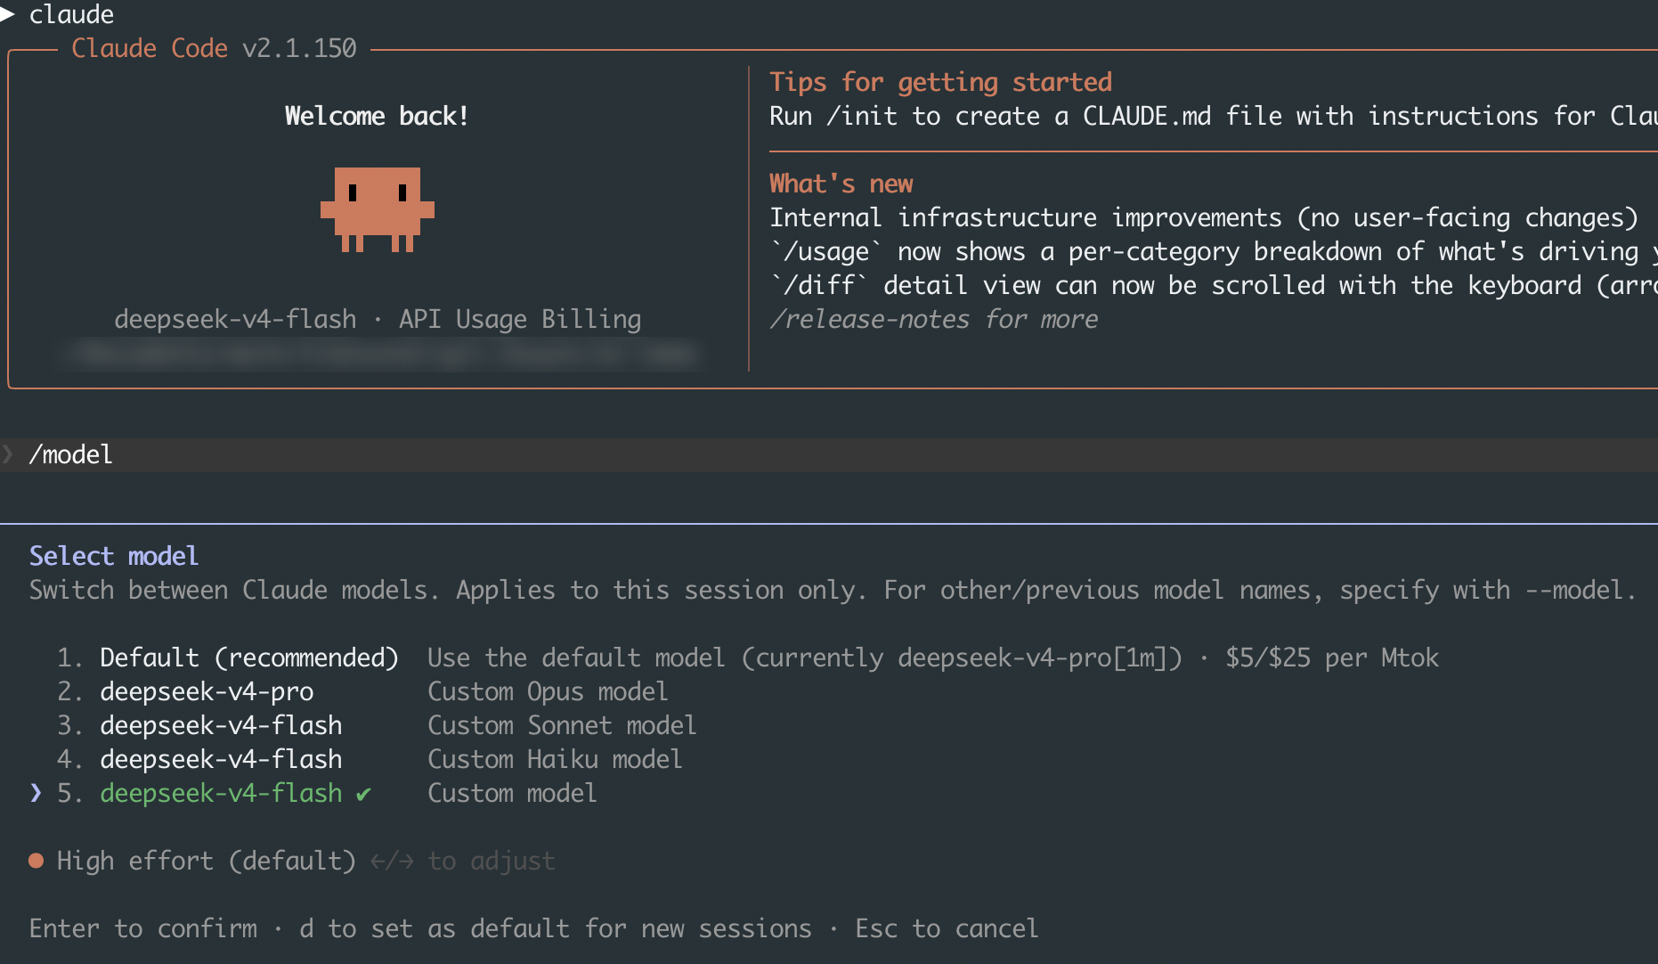Click the shell prompt triangle before claude

pyautogui.click(x=7, y=12)
